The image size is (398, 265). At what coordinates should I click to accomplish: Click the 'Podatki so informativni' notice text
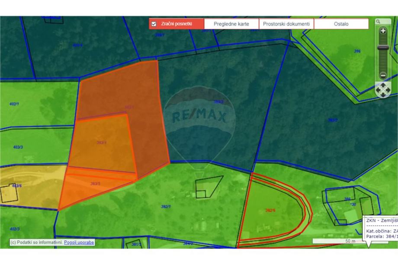[x=37, y=242]
